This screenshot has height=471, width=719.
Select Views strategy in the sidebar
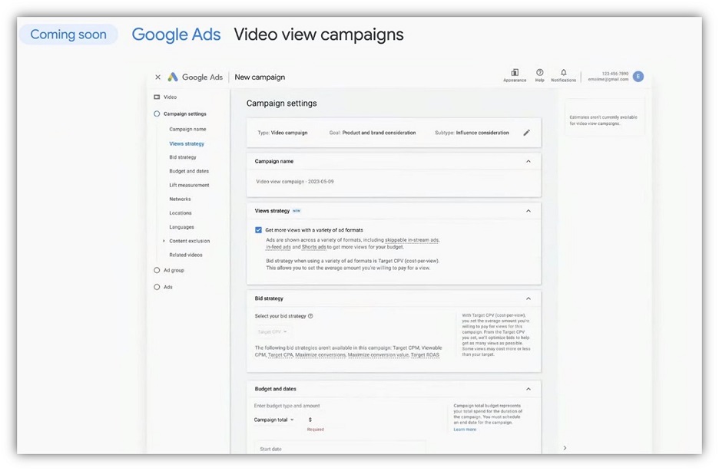pos(187,143)
